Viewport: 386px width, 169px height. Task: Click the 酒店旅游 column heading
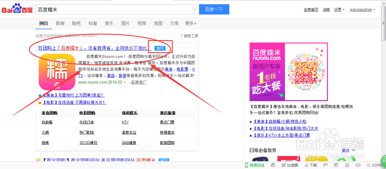tap(168, 113)
